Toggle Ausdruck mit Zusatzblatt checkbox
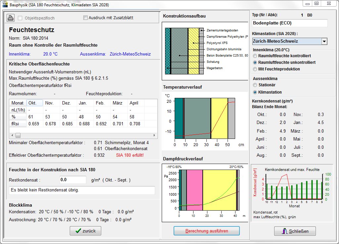 [x=86, y=18]
